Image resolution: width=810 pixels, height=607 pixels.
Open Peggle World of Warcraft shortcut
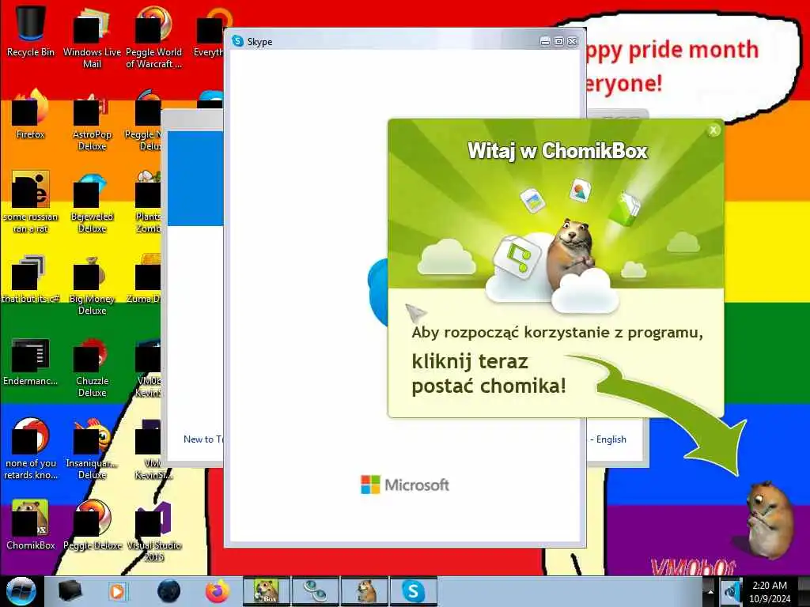(153, 36)
